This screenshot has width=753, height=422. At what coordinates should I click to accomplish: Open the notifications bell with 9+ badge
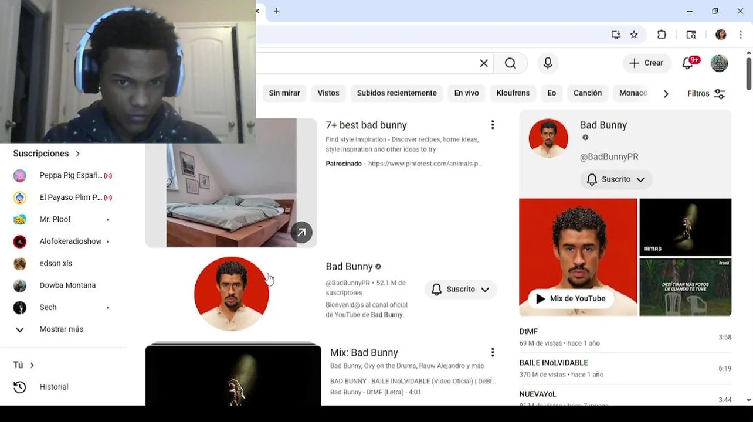(x=688, y=63)
